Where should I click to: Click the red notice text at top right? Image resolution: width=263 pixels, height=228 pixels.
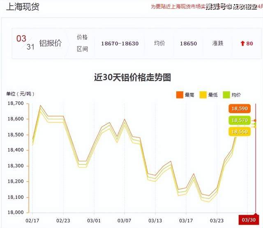207,7
